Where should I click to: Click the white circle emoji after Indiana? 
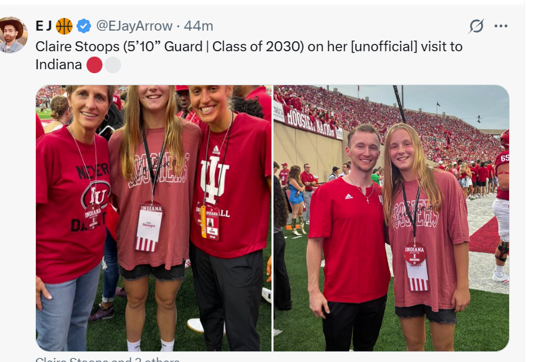tap(112, 65)
